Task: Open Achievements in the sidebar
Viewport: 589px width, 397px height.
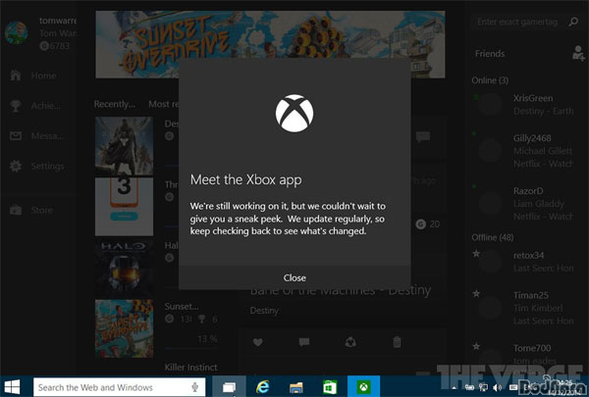Action: (x=38, y=106)
